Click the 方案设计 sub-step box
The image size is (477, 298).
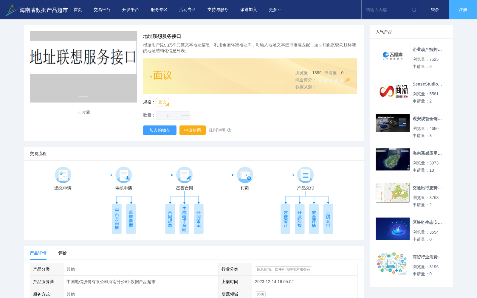pos(286,219)
